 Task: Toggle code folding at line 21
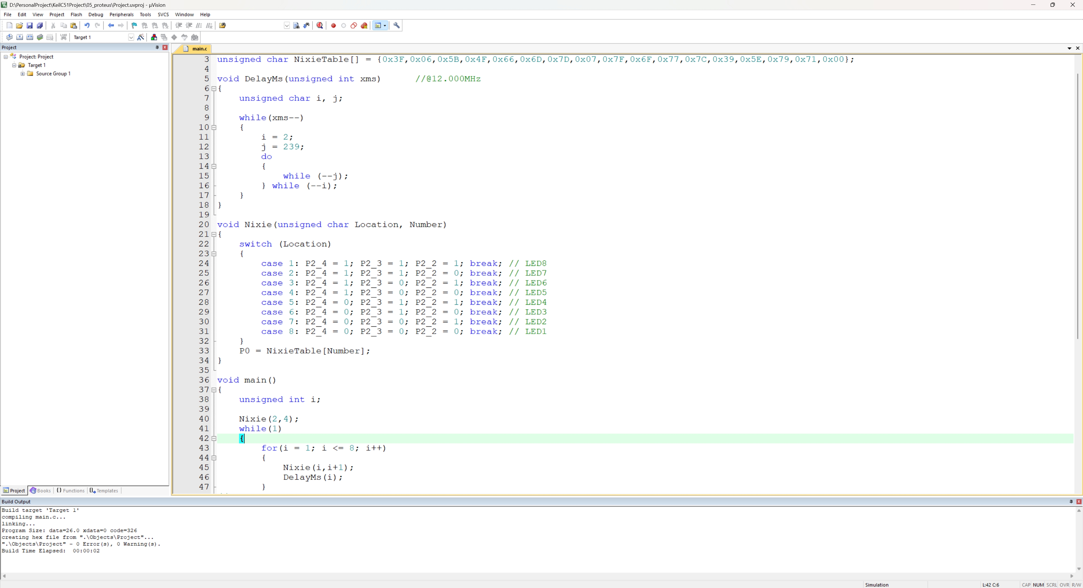[213, 234]
